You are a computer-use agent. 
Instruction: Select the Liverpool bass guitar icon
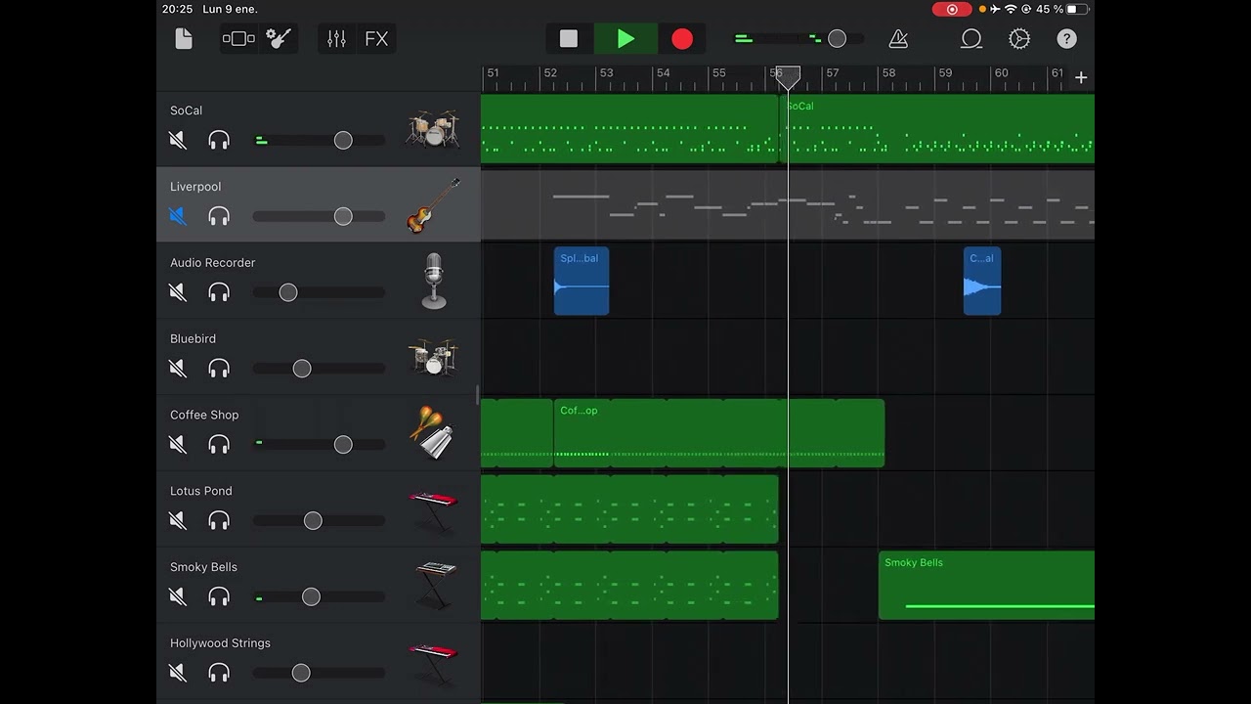click(433, 204)
